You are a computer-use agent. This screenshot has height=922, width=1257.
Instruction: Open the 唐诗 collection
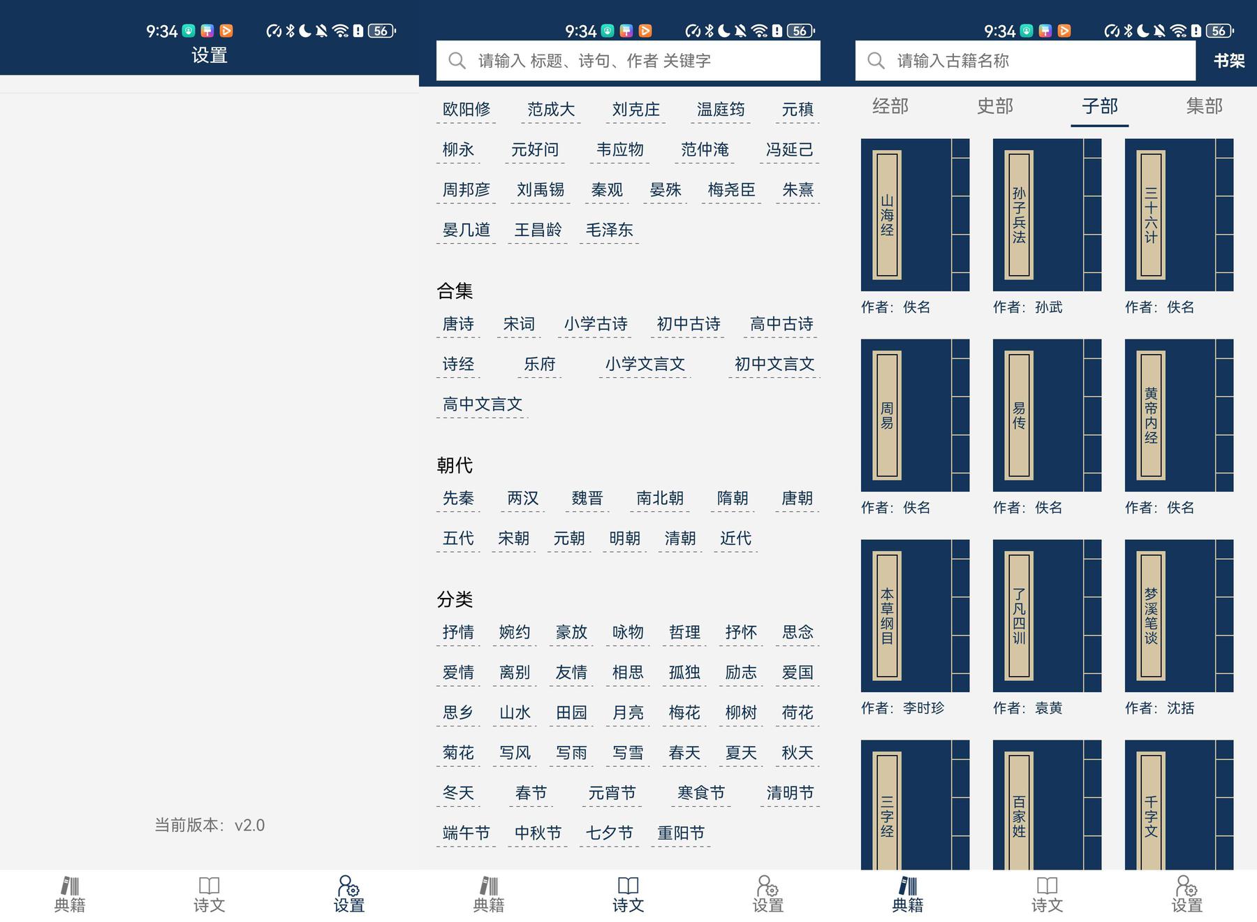click(x=458, y=324)
